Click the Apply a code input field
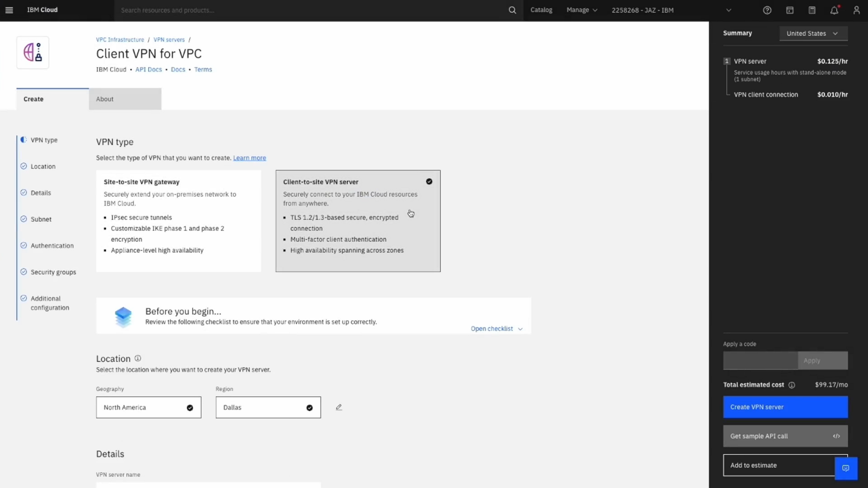This screenshot has height=488, width=868. [x=760, y=361]
